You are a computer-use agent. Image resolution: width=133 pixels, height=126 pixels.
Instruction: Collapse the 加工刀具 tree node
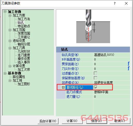click(x=10, y=48)
